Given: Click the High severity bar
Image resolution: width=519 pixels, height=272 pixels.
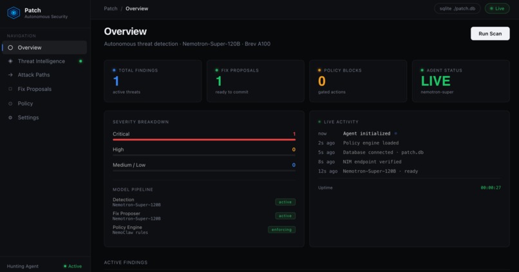Looking at the screenshot, I should point(204,155).
